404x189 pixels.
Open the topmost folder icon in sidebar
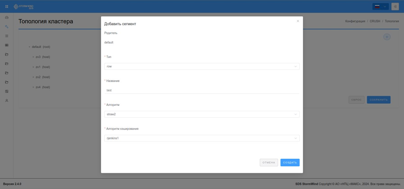click(x=7, y=55)
